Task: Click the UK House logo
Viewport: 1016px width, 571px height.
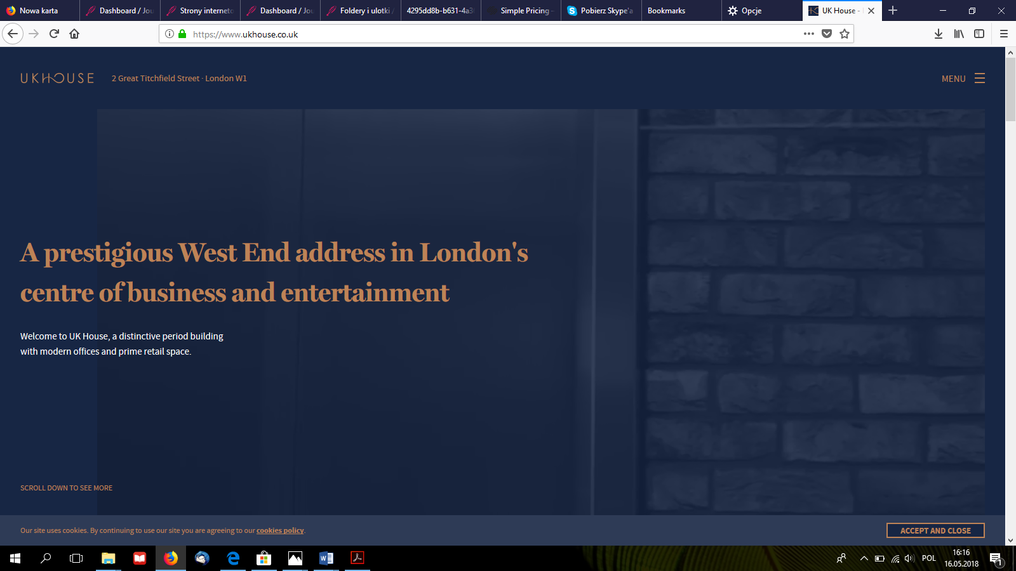Action: click(57, 78)
